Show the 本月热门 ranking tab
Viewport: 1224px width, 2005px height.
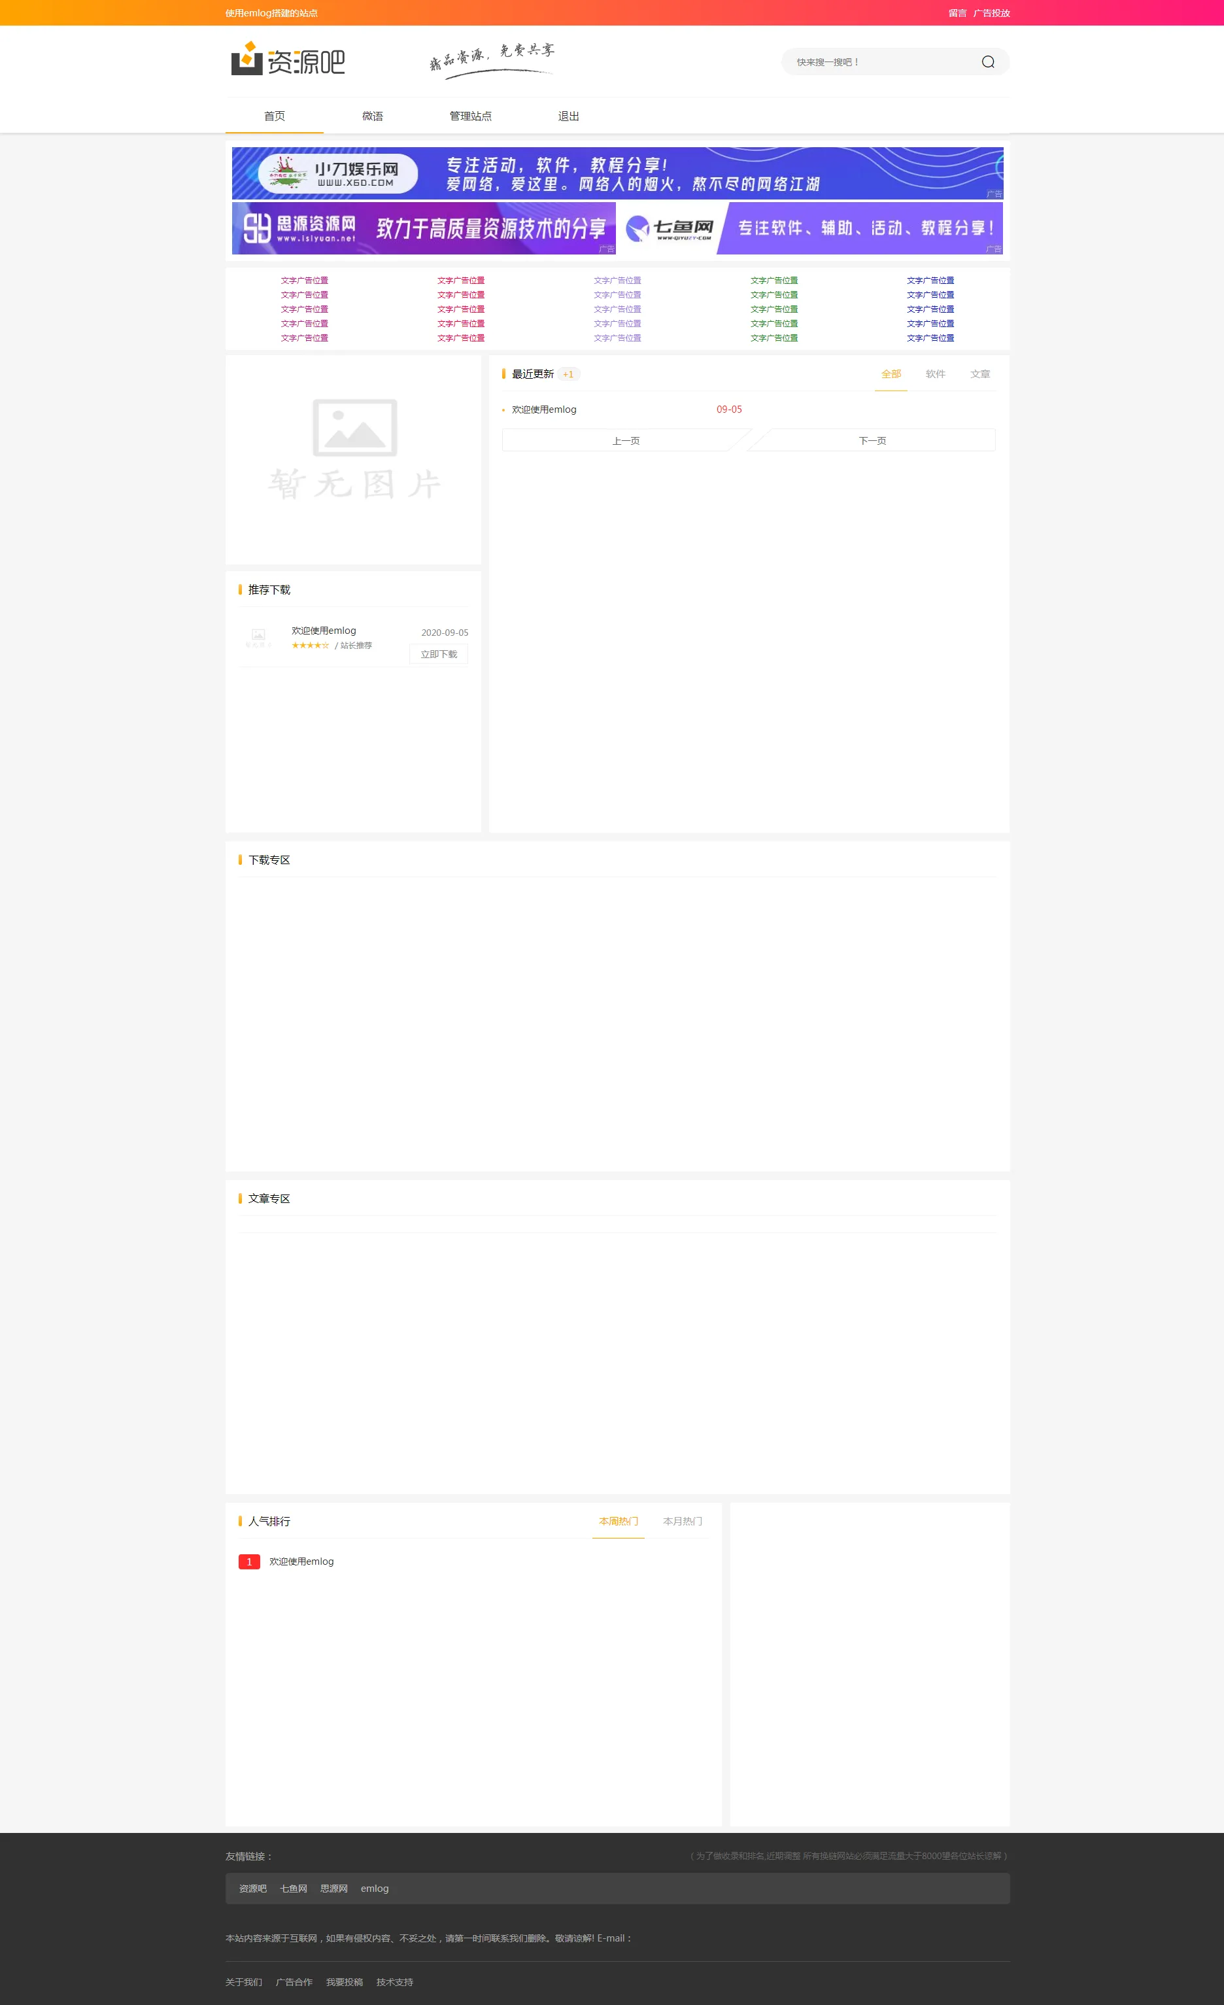[x=681, y=1521]
